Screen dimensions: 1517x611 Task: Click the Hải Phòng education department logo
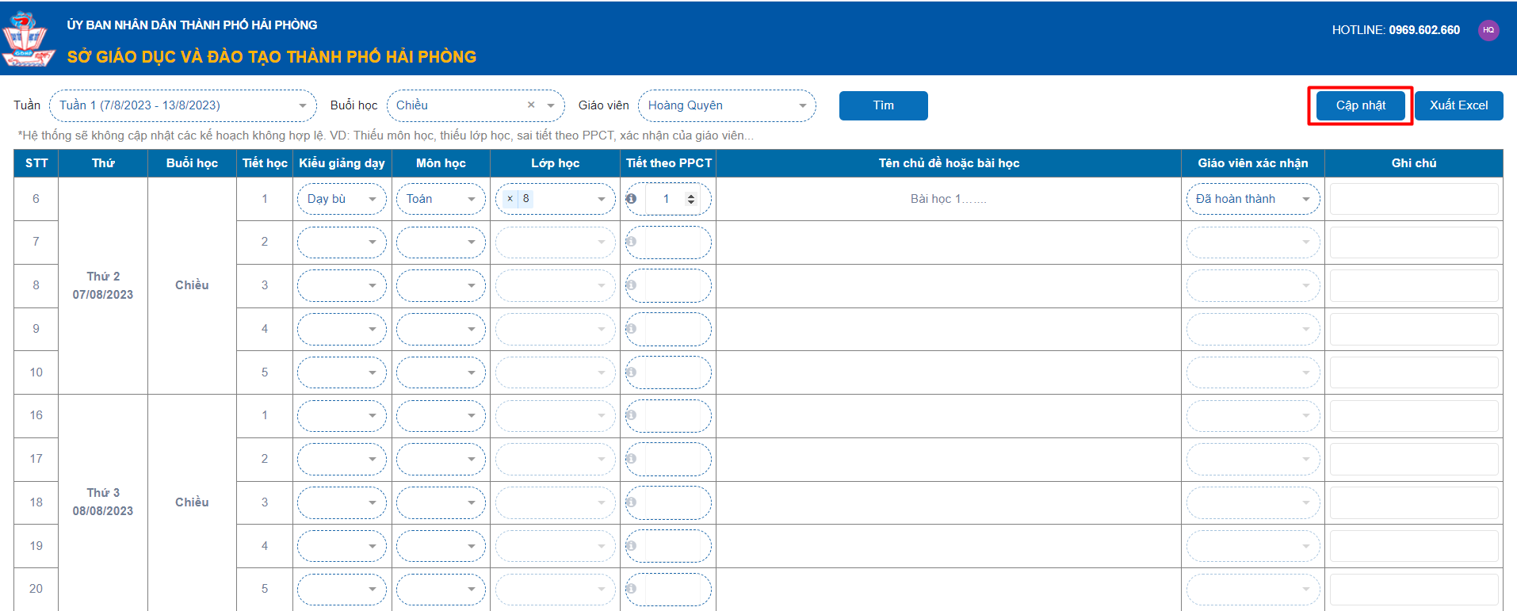[28, 39]
